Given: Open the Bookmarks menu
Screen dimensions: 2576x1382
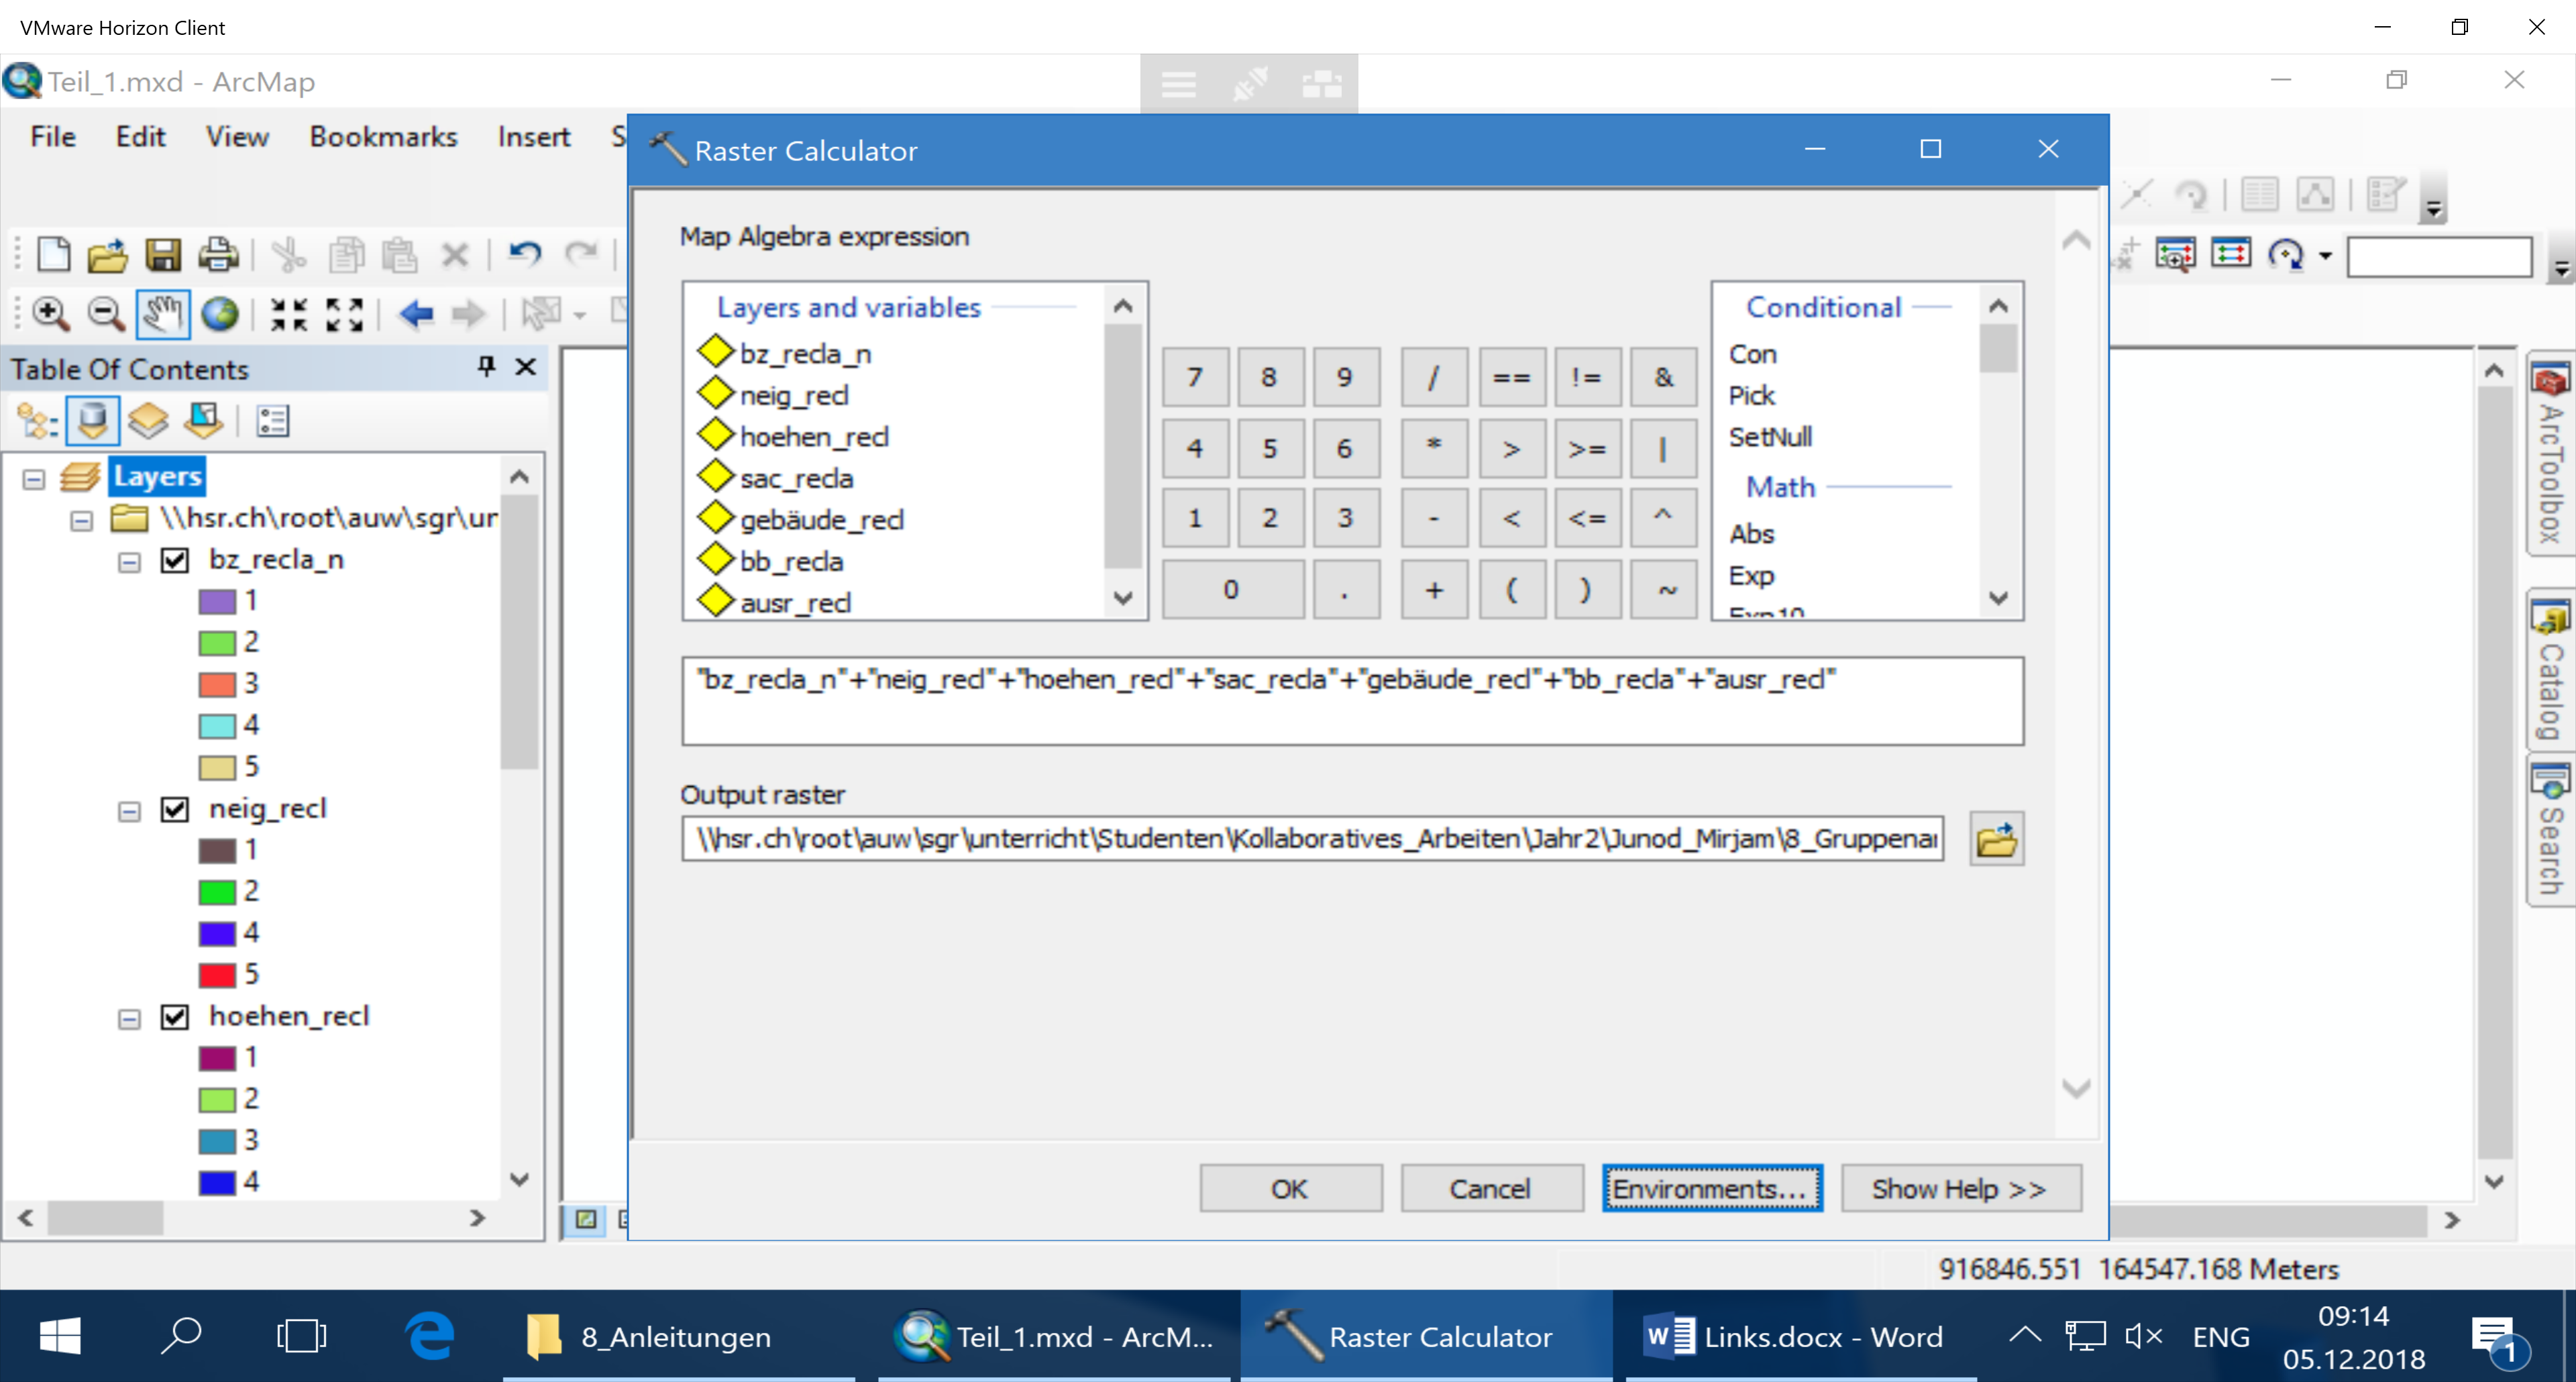Looking at the screenshot, I should (383, 136).
